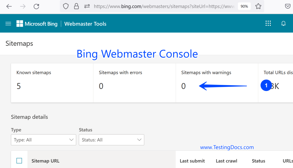Screen dimensions: 293x168
Task: Click the 90% zoom level indicator
Action: pos(244,6)
